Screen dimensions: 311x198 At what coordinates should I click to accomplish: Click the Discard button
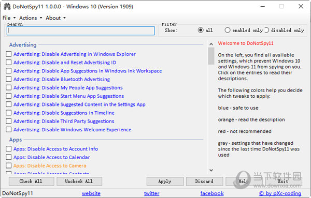pos(205,181)
